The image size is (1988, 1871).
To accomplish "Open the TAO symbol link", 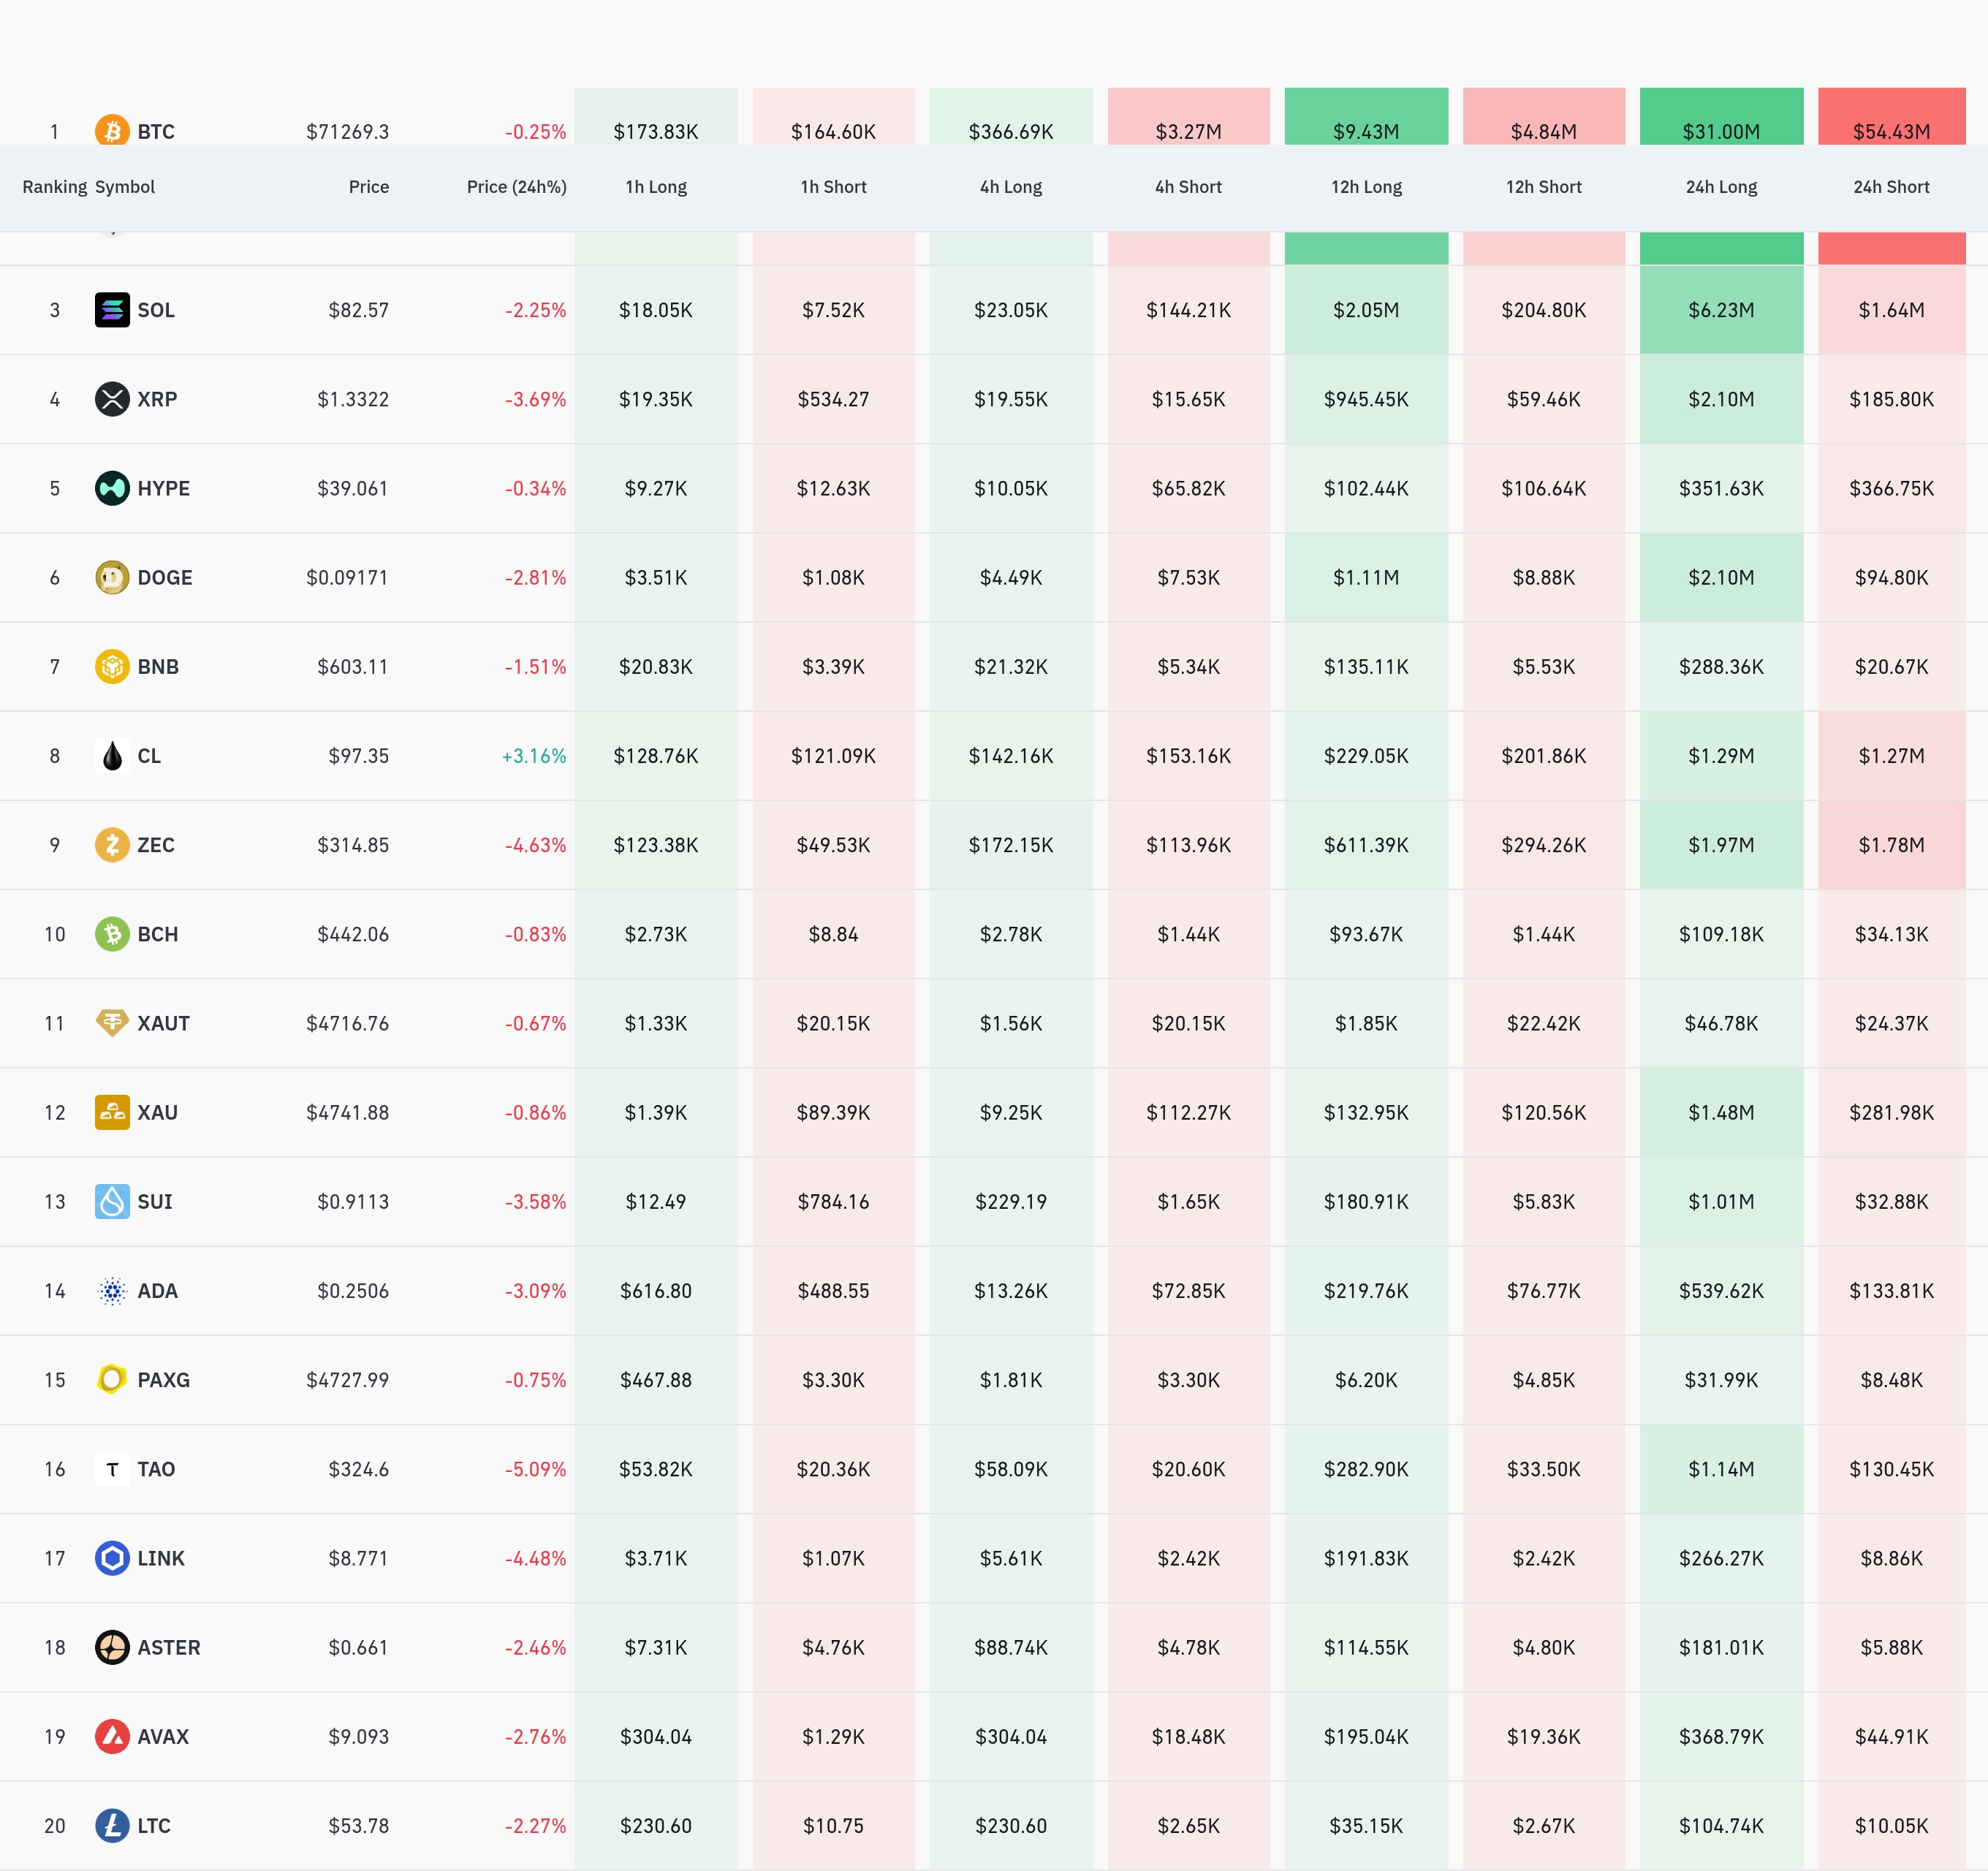I will pyautogui.click(x=156, y=1469).
